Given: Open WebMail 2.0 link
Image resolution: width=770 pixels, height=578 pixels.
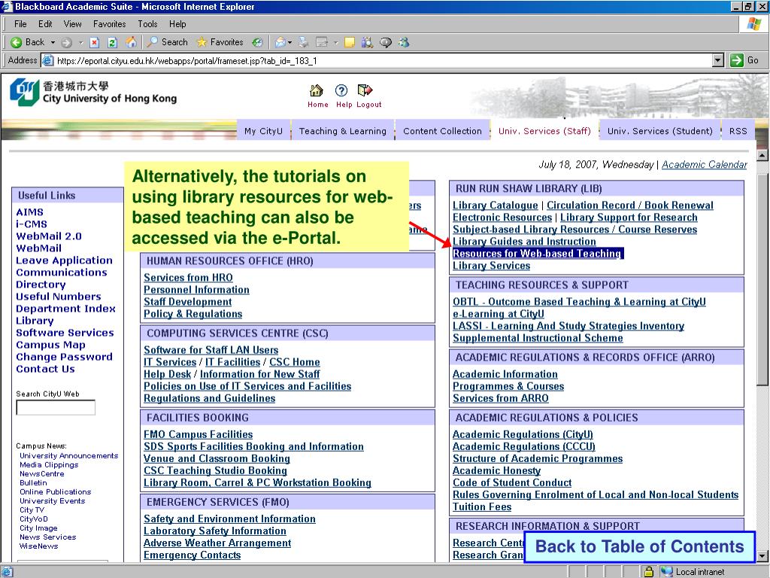Looking at the screenshot, I should [49, 236].
